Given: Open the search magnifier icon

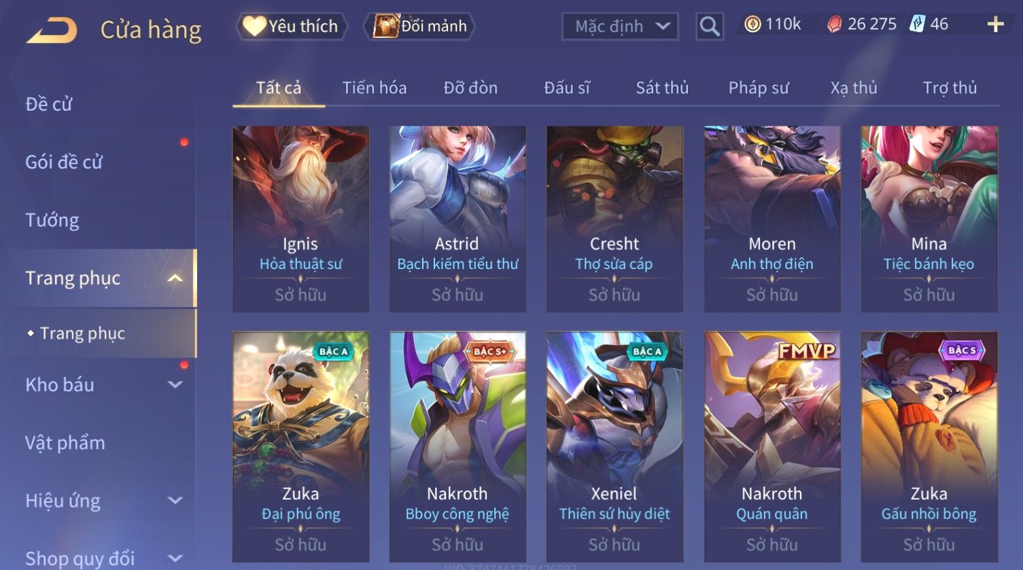Looking at the screenshot, I should pyautogui.click(x=709, y=26).
